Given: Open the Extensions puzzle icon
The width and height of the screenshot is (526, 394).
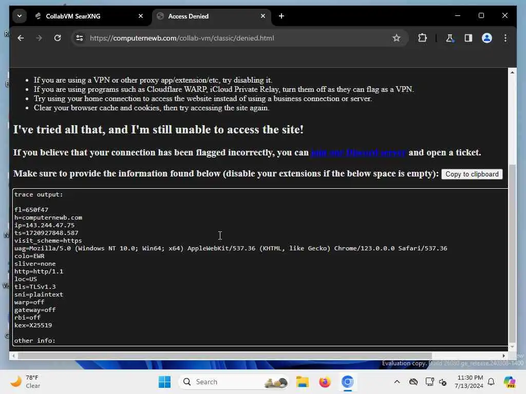Looking at the screenshot, I should pos(422,38).
